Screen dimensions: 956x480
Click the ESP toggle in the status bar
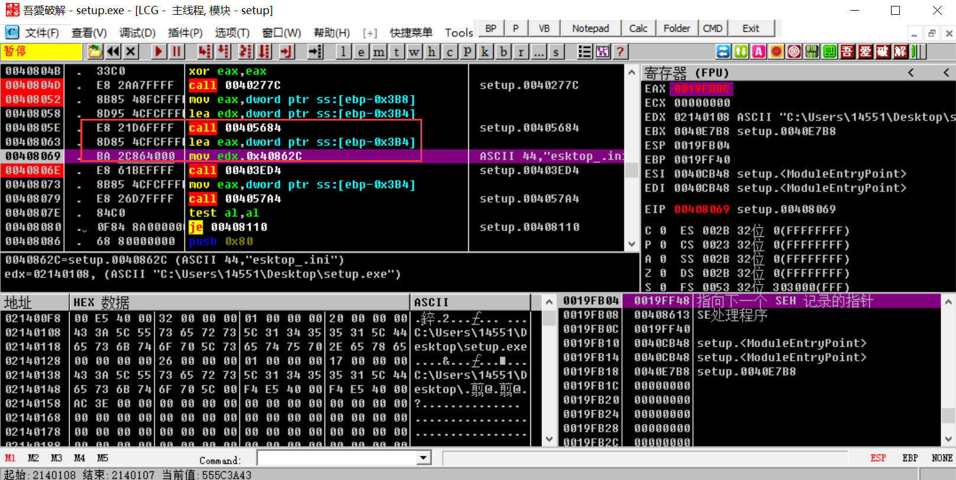(x=878, y=458)
